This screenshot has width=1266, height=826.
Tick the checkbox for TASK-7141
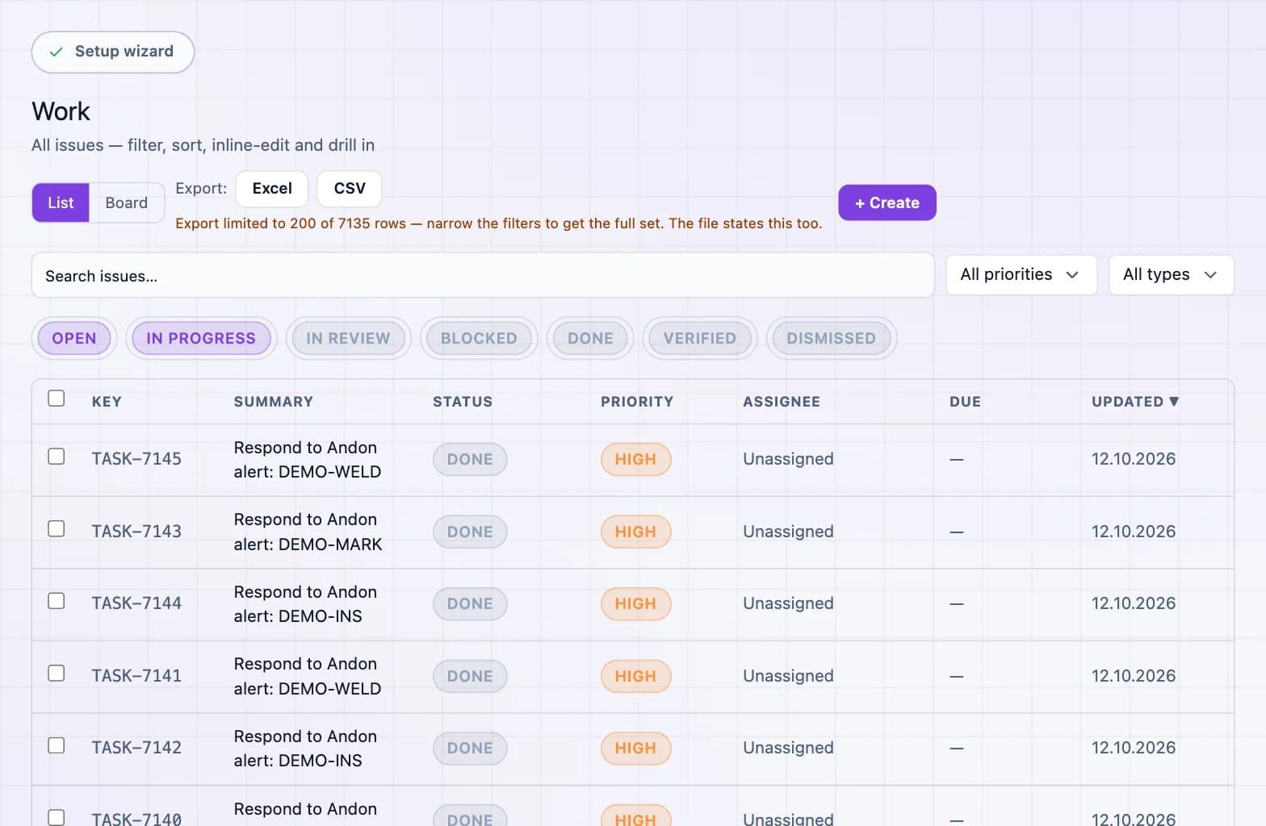click(56, 673)
